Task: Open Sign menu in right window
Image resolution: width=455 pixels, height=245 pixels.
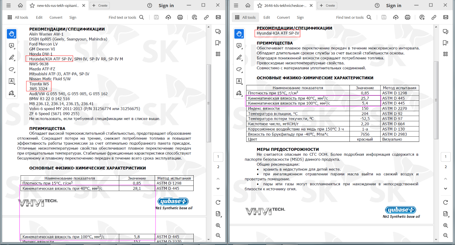Action: coord(300,17)
